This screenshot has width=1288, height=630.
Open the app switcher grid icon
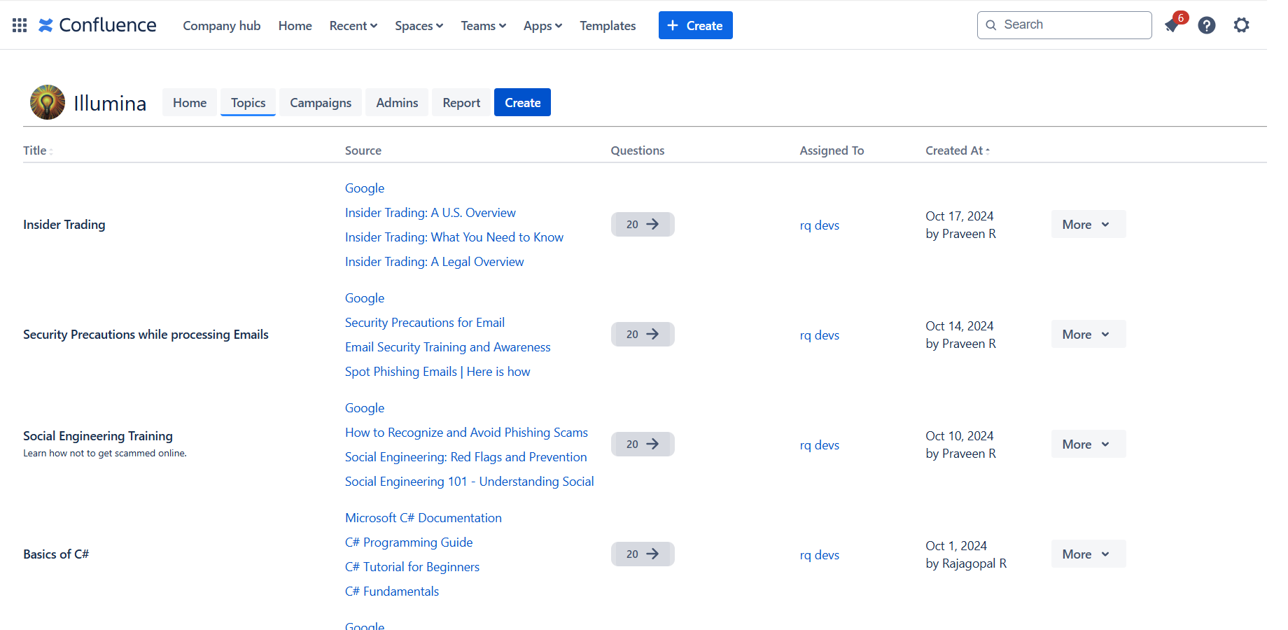tap(20, 25)
